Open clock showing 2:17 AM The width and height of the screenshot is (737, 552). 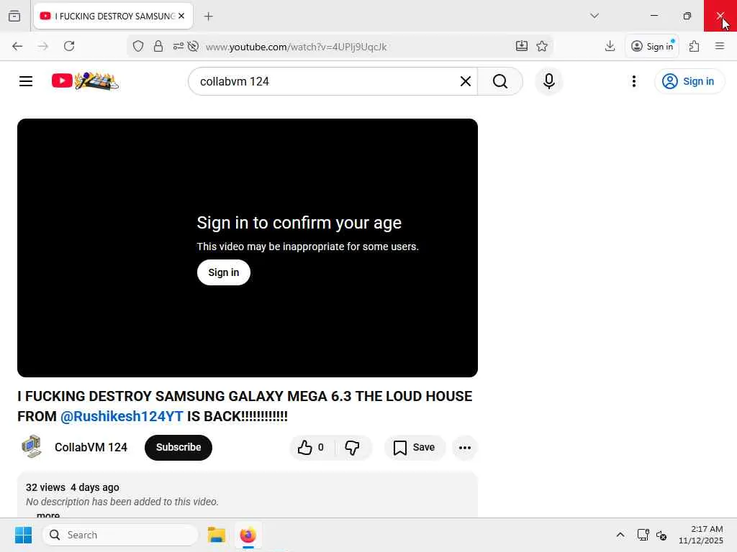pos(701,535)
